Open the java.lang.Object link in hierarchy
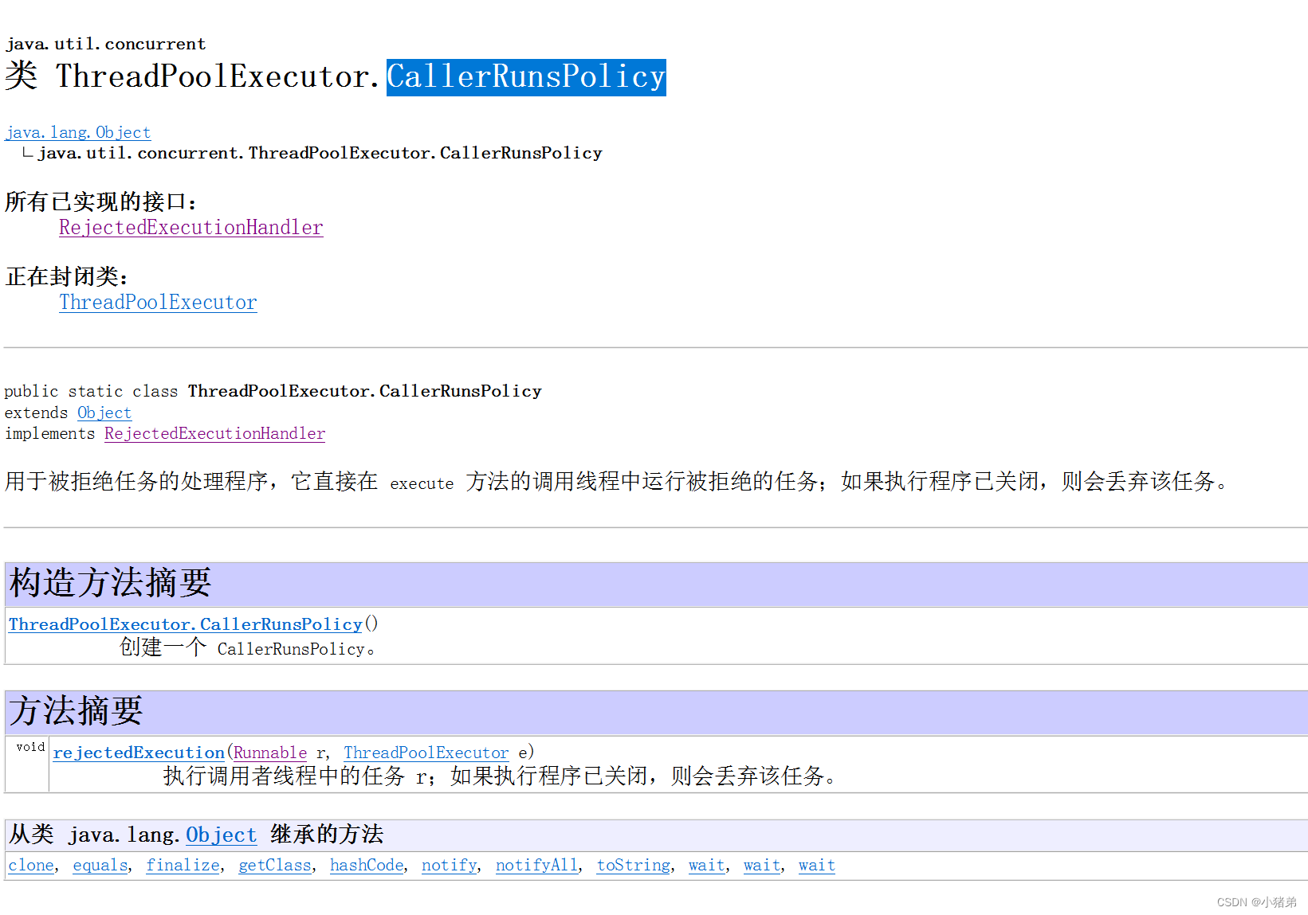Screen dimensions: 1308x915 coord(78,132)
